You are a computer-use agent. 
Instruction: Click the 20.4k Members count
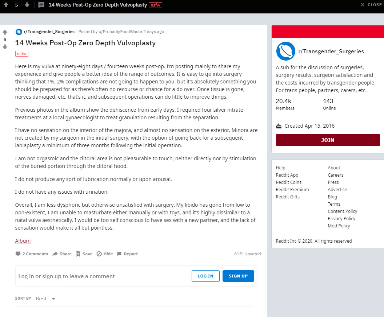pyautogui.click(x=285, y=104)
